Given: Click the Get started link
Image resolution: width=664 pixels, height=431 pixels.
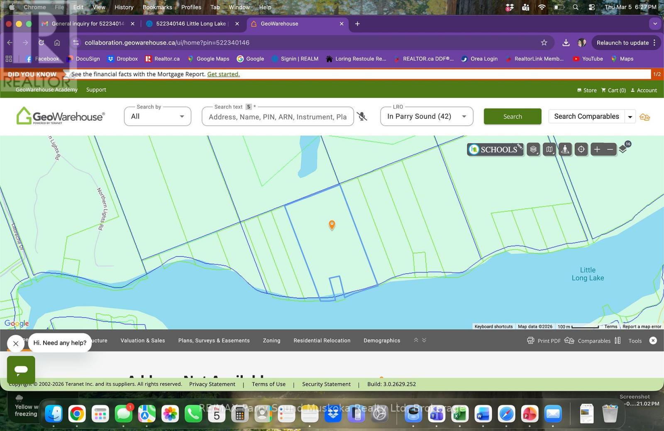Looking at the screenshot, I should point(223,74).
